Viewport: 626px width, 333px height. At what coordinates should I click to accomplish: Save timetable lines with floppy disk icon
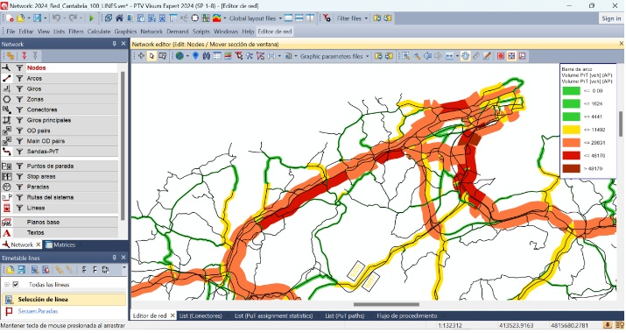[x=21, y=270]
